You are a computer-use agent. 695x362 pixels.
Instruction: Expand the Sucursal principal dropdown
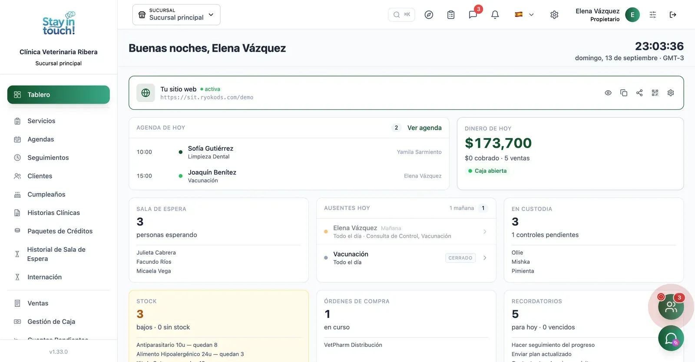point(176,15)
